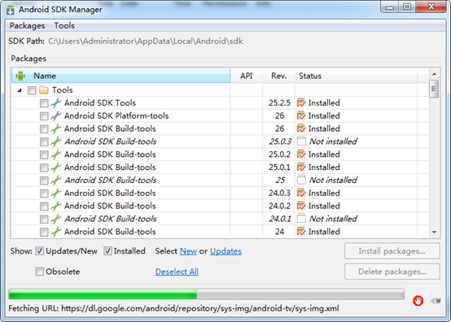
Task: Click wrench icon of Android SDK Tools
Action: [x=56, y=102]
